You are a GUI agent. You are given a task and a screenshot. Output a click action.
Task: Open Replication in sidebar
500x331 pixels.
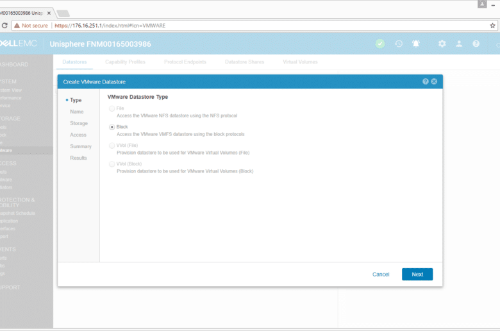click(9, 221)
